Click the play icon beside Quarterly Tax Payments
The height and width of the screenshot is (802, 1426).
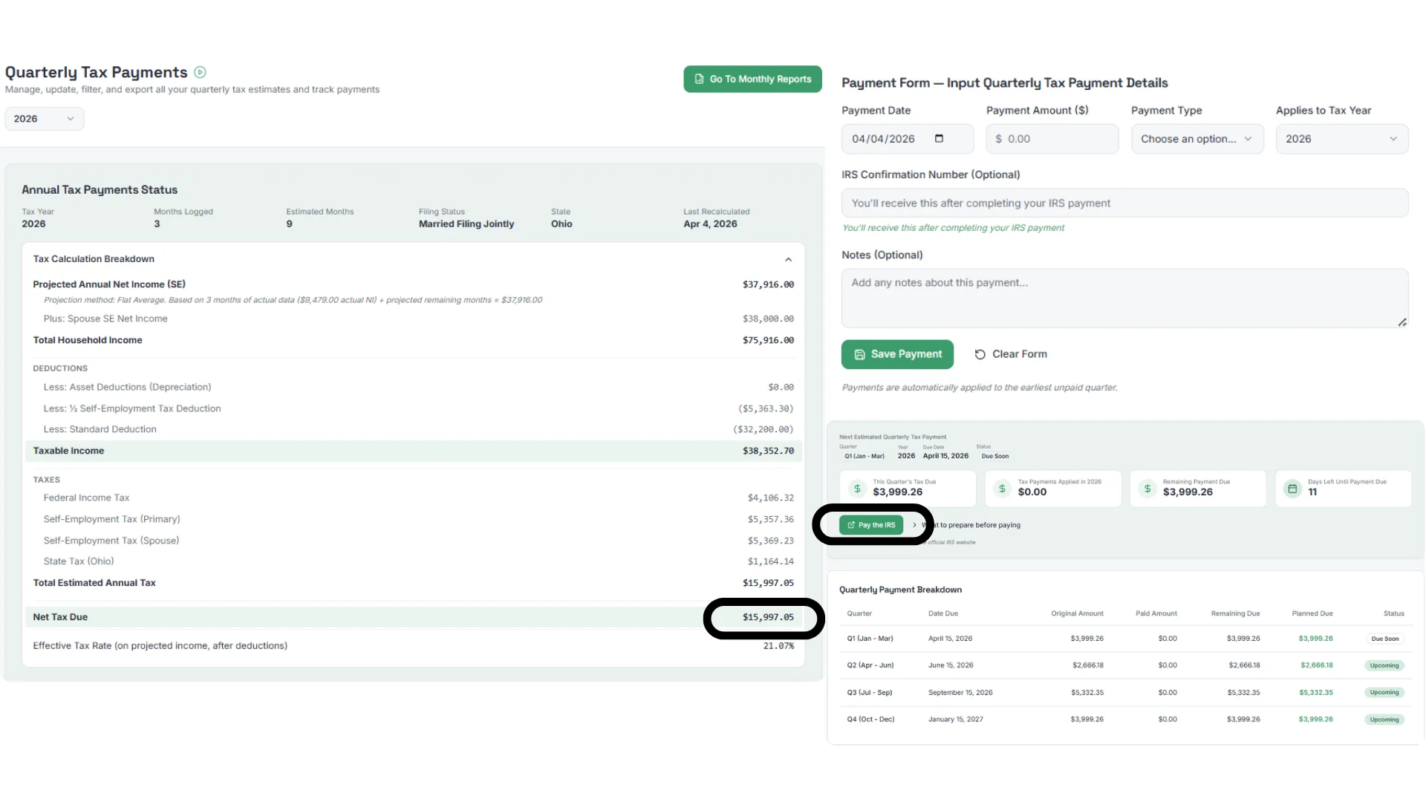coord(200,72)
